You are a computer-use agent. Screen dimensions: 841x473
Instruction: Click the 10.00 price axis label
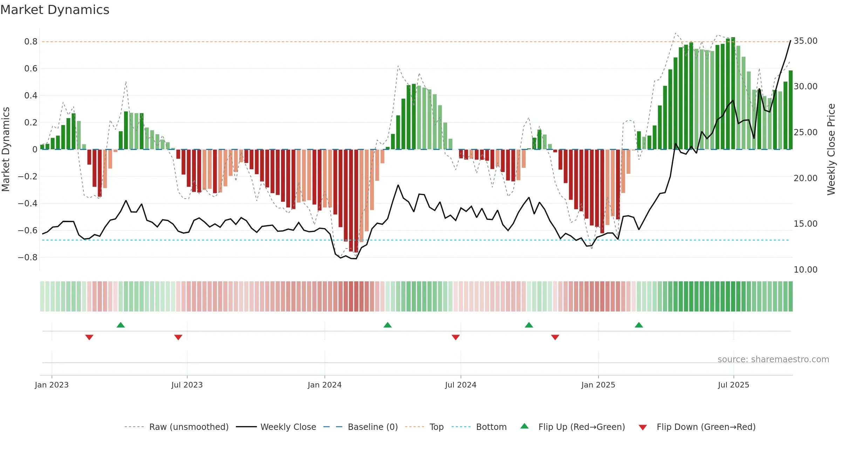[806, 270]
